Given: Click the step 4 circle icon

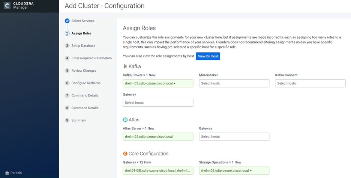Looking at the screenshot, I should coord(67,58).
